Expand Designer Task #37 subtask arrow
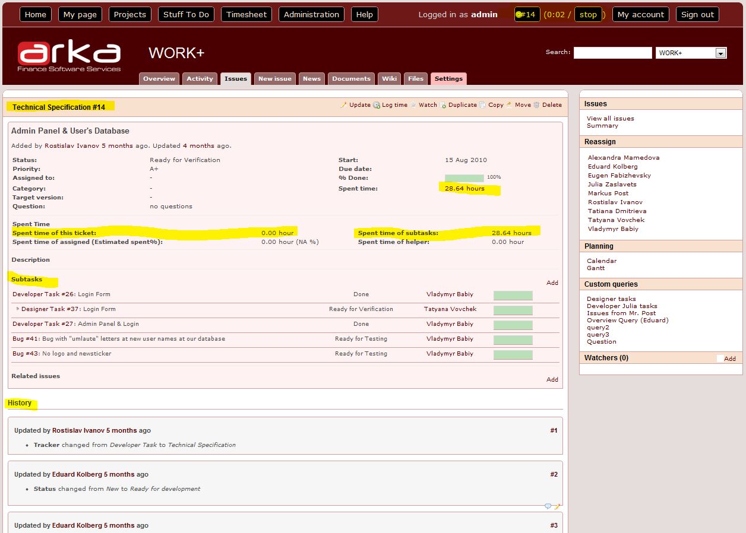Screen dimensions: 746x533 pos(18,309)
